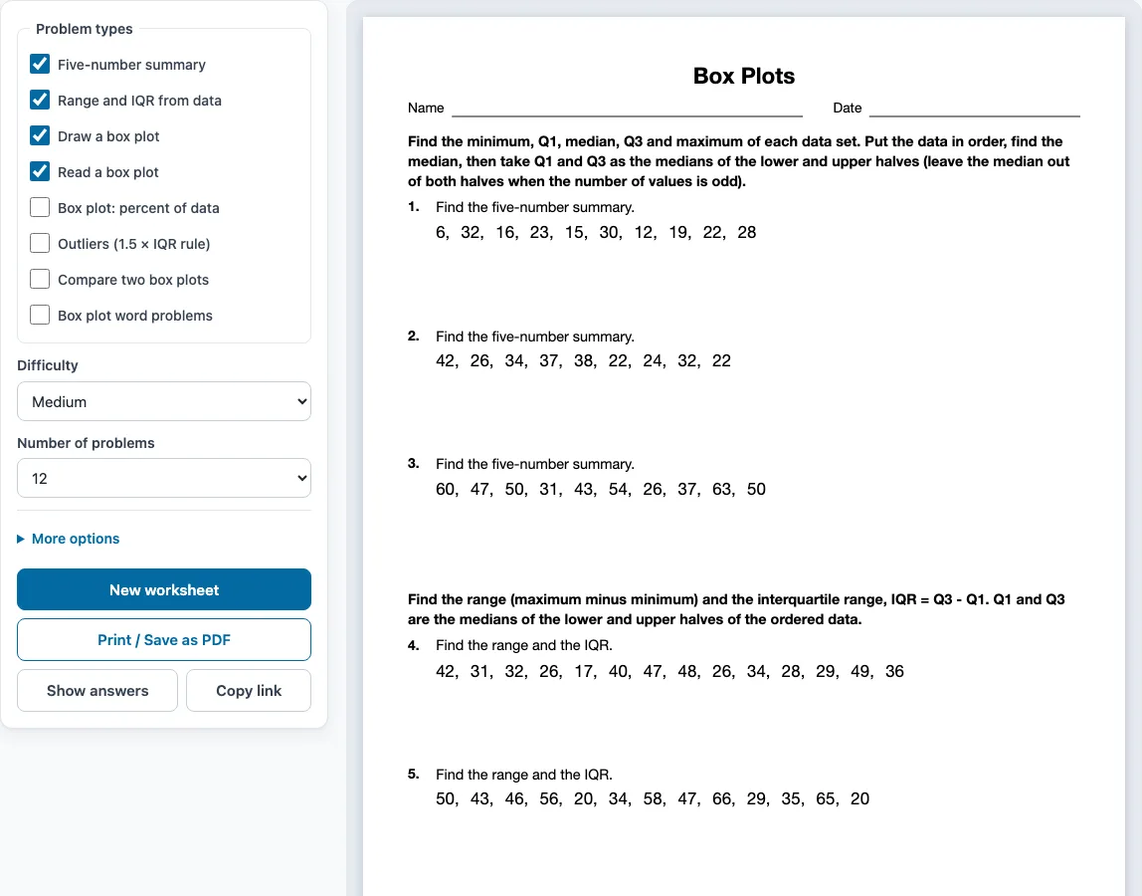Screen dimensions: 1142x896
Task: Click problem 3 'Find the five-number summary.'
Action: coord(534,464)
